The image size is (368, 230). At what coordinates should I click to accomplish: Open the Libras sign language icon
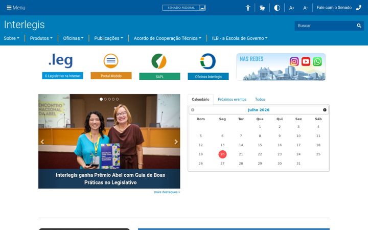pyautogui.click(x=262, y=8)
